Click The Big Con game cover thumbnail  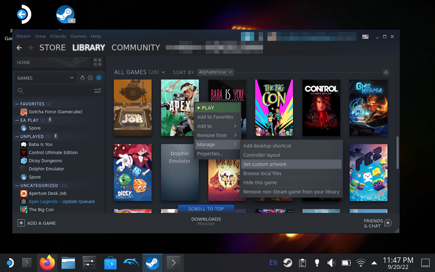click(x=274, y=107)
